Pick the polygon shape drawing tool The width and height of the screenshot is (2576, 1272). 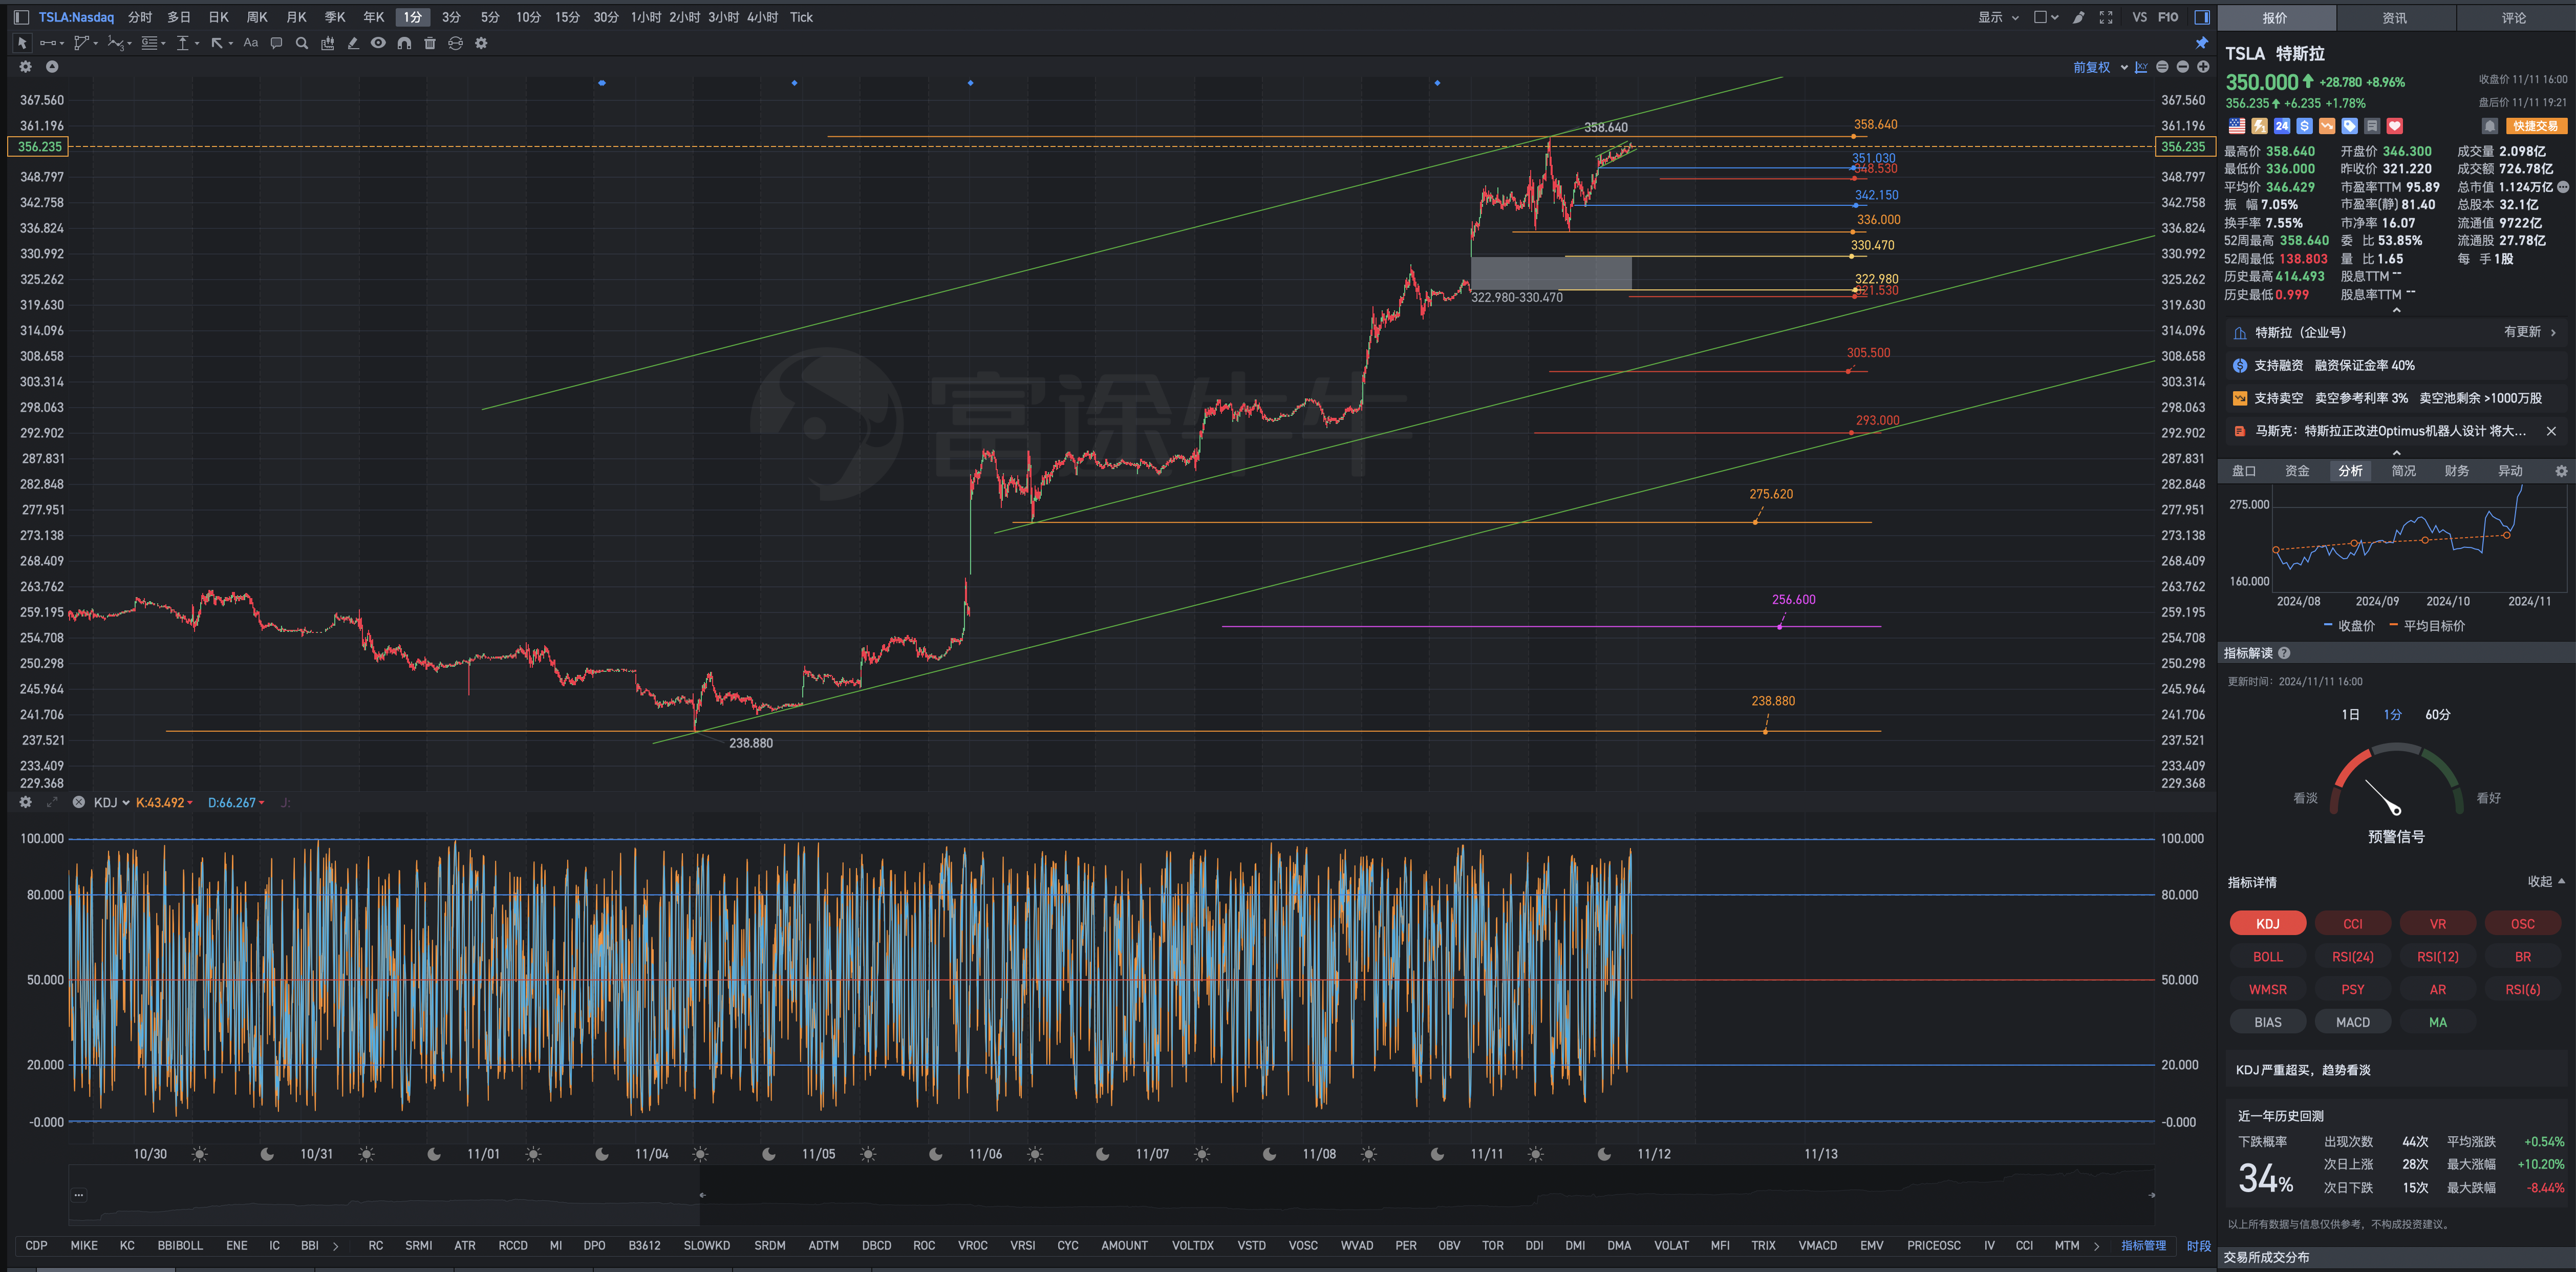click(x=82, y=43)
